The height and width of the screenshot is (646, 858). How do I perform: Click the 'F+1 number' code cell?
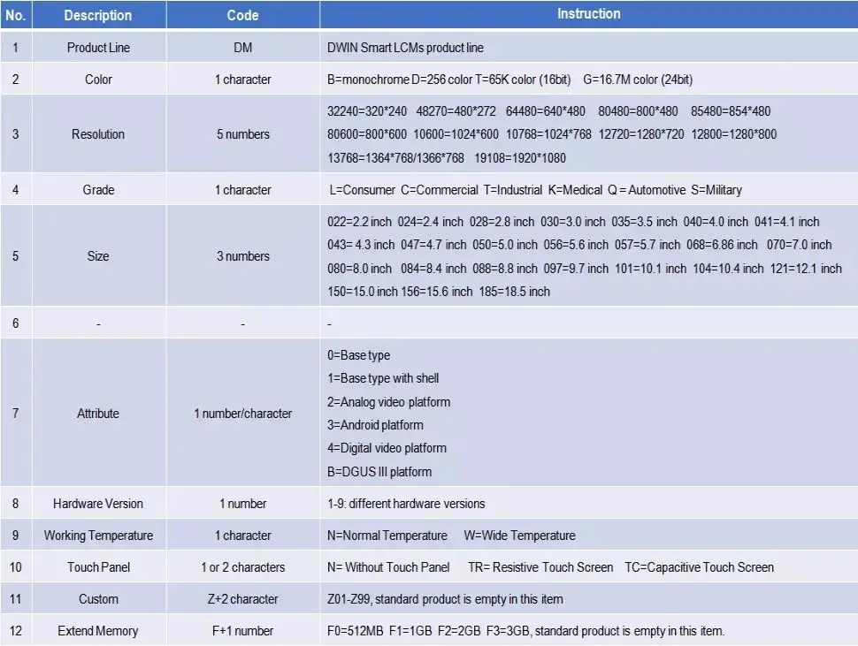pyautogui.click(x=243, y=630)
